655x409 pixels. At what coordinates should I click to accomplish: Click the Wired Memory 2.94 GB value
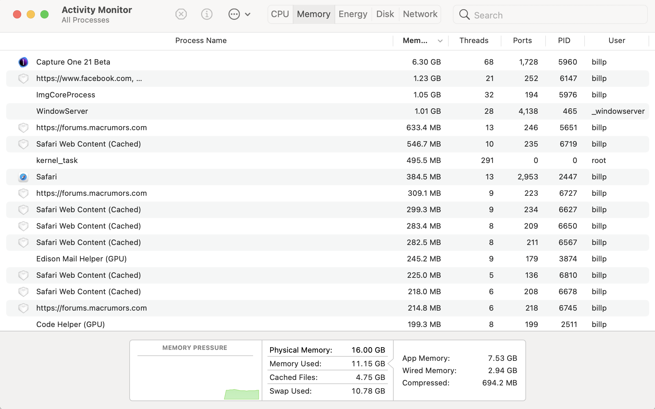[502, 371]
